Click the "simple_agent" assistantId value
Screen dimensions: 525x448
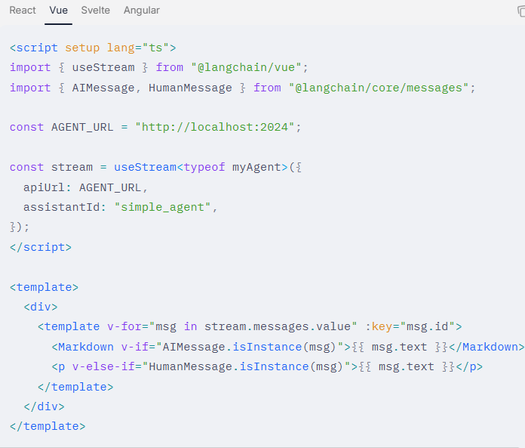162,207
